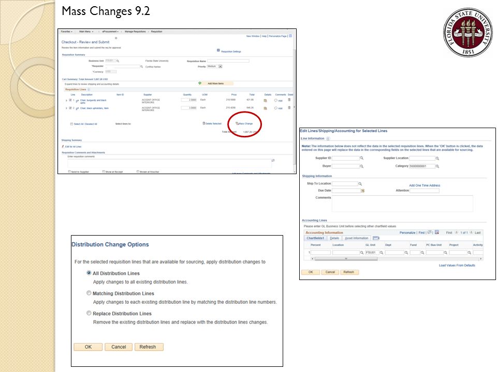Click Add One Time Address link

pyautogui.click(x=425, y=185)
